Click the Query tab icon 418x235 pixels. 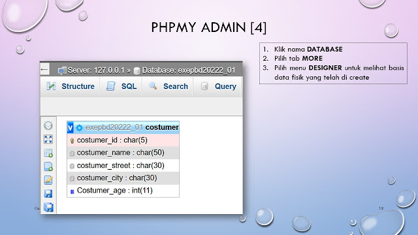point(204,86)
